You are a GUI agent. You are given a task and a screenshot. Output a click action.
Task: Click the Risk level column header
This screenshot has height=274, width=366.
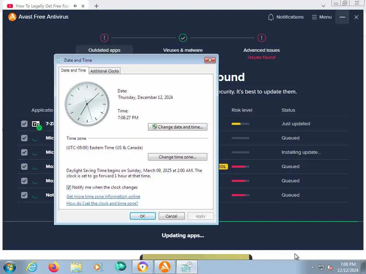pyautogui.click(x=242, y=110)
